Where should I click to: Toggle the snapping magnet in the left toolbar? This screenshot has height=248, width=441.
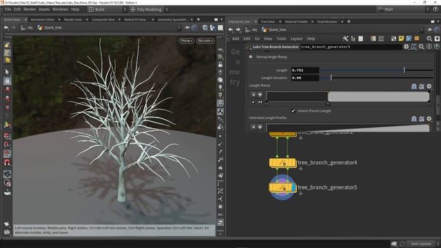coord(8,163)
